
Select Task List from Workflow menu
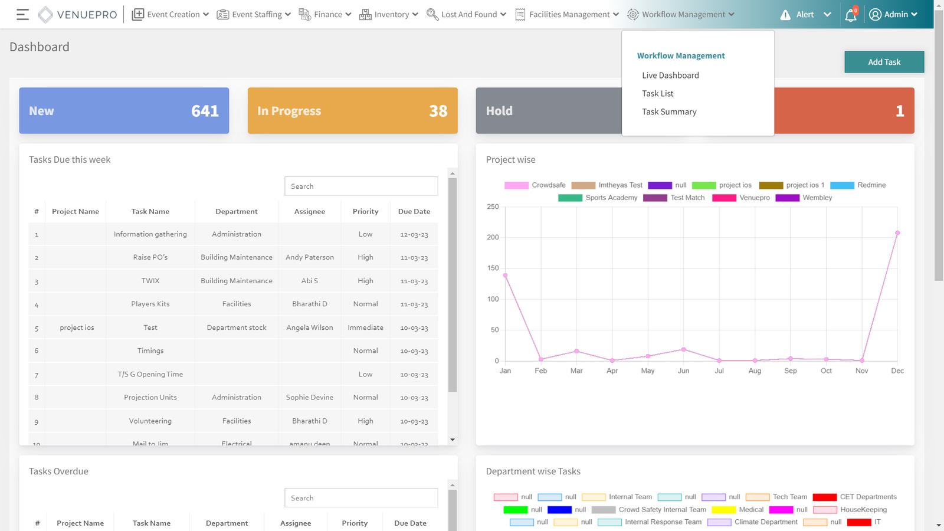pyautogui.click(x=657, y=94)
